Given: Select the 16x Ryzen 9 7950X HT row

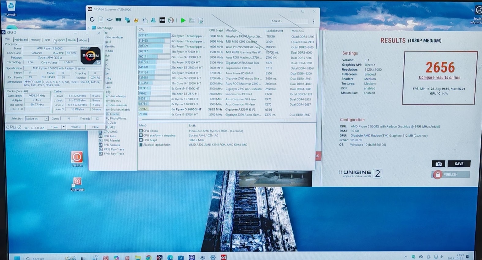Looking at the screenshot, I should click(226, 52).
